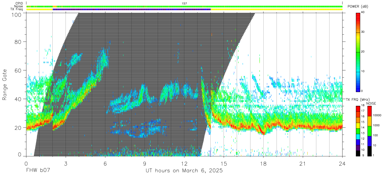Image resolution: width=385 pixels, height=177 pixels.
Task: Click the CPID label at top left
Action: 19,3
